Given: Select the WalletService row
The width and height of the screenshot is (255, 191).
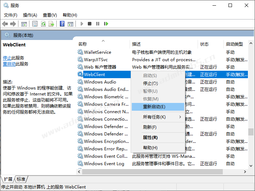Looking at the screenshot, I should pos(163,52).
